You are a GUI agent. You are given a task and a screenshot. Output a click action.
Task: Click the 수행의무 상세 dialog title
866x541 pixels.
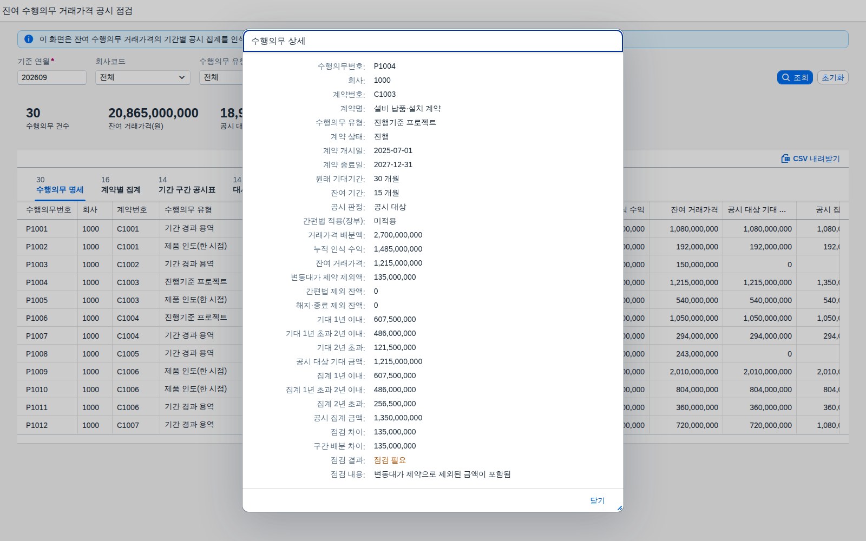pyautogui.click(x=278, y=41)
